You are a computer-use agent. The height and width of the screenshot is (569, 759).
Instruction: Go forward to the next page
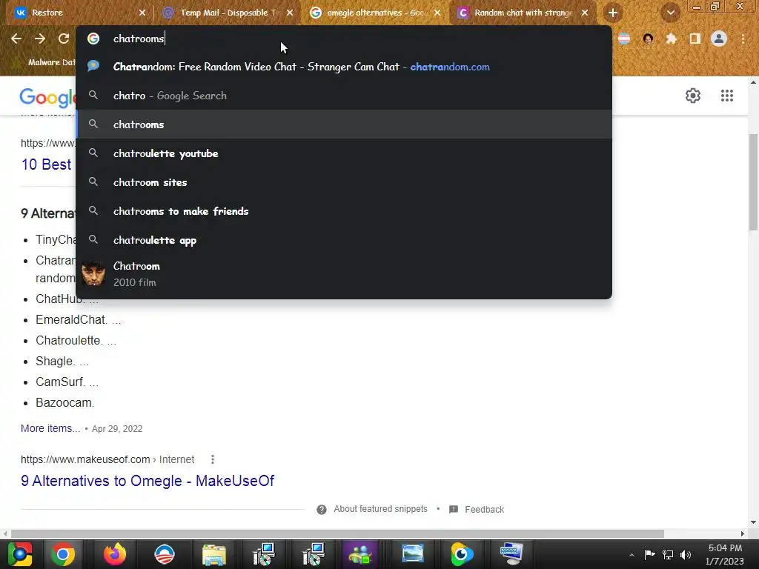[40, 39]
